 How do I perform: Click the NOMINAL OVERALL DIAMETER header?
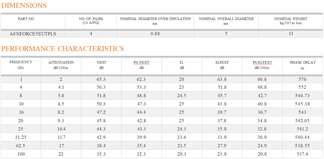226,21
